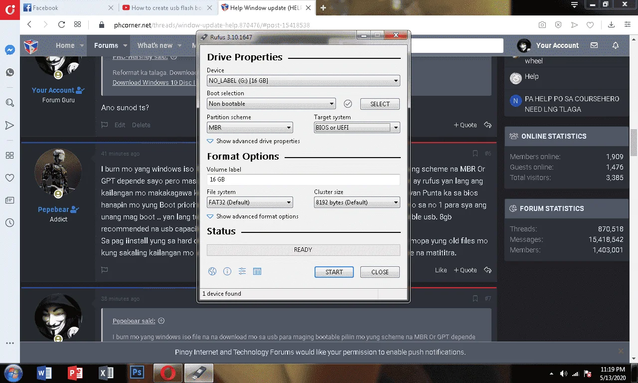Open Opera sidebar more options dots
Screen dimensions: 638x383
pos(9,343)
